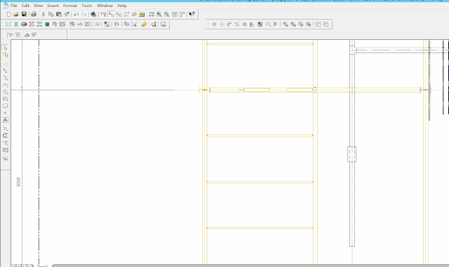Click the horizontal scrollbar at the bottom
449x267 pixels.
(250, 266)
